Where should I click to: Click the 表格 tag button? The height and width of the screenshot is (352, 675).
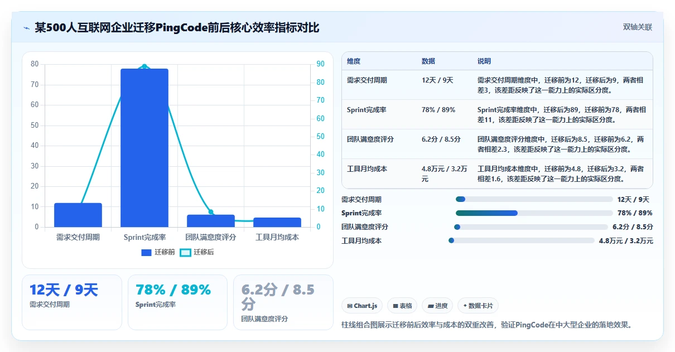402,306
